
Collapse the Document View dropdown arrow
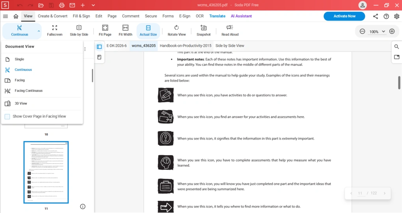click(39, 31)
